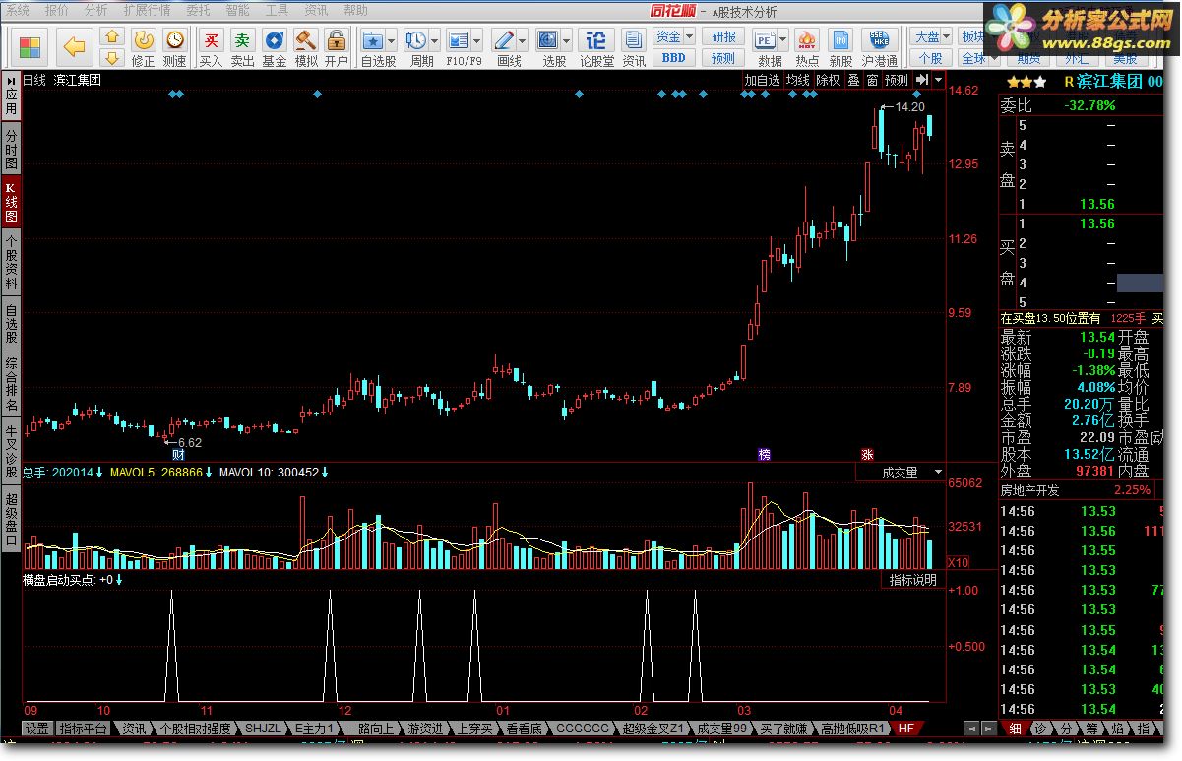
Task: Toggle 预测 forecast in chart toolbar
Action: point(897,80)
